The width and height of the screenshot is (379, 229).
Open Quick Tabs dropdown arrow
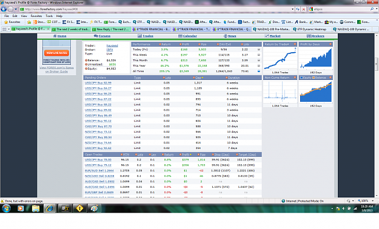[8, 29]
